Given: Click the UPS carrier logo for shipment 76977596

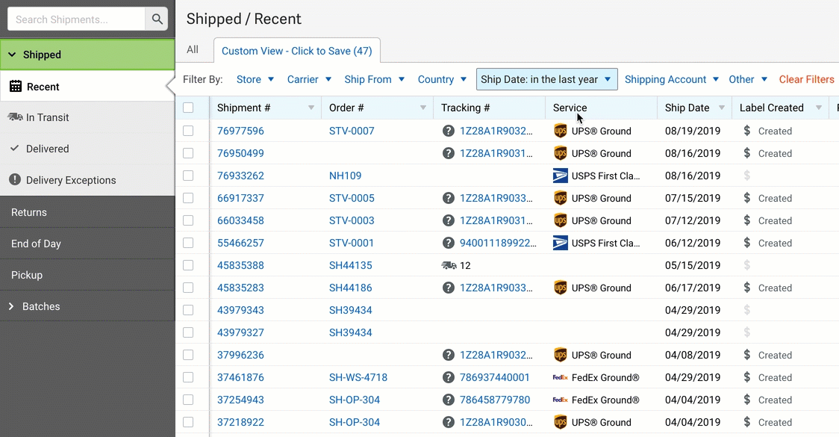Looking at the screenshot, I should pyautogui.click(x=561, y=131).
